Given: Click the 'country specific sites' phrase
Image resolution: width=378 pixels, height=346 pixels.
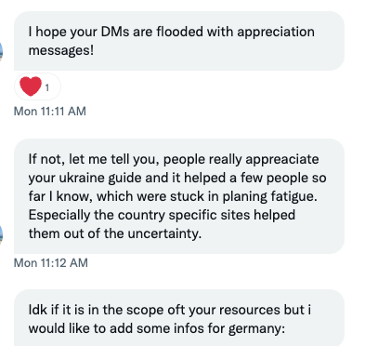Looking at the screenshot, I should click(x=184, y=215).
